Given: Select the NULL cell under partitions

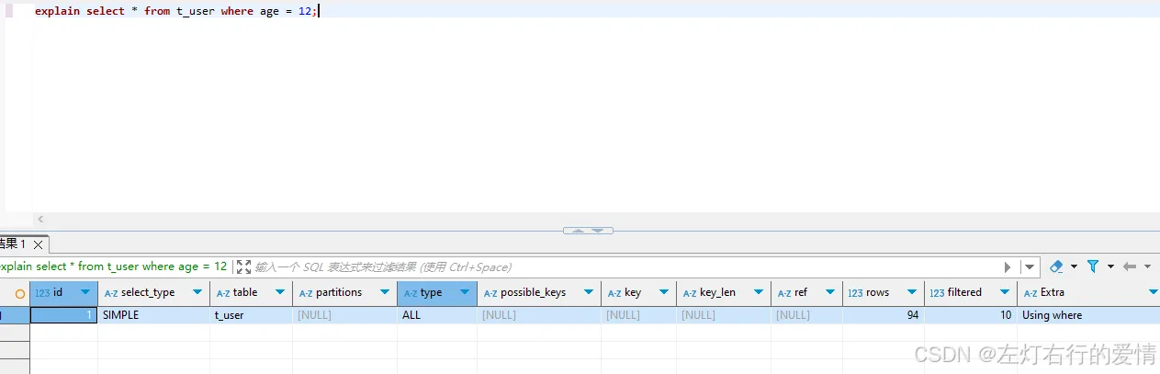Looking at the screenshot, I should pos(344,315).
